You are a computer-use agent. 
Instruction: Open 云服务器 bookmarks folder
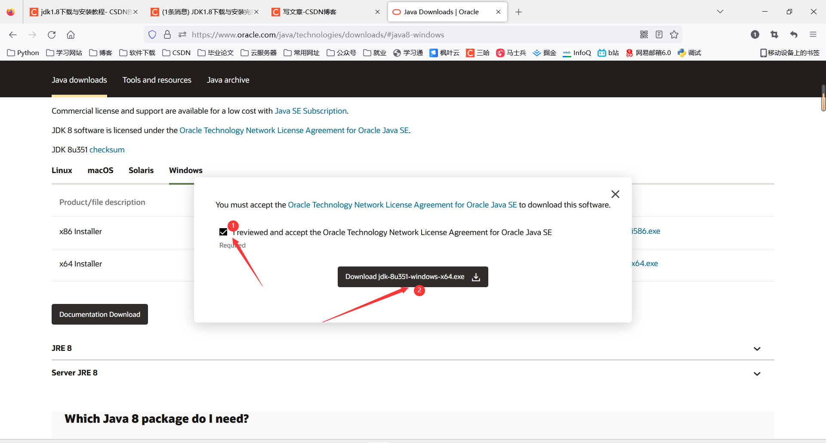[x=259, y=53]
